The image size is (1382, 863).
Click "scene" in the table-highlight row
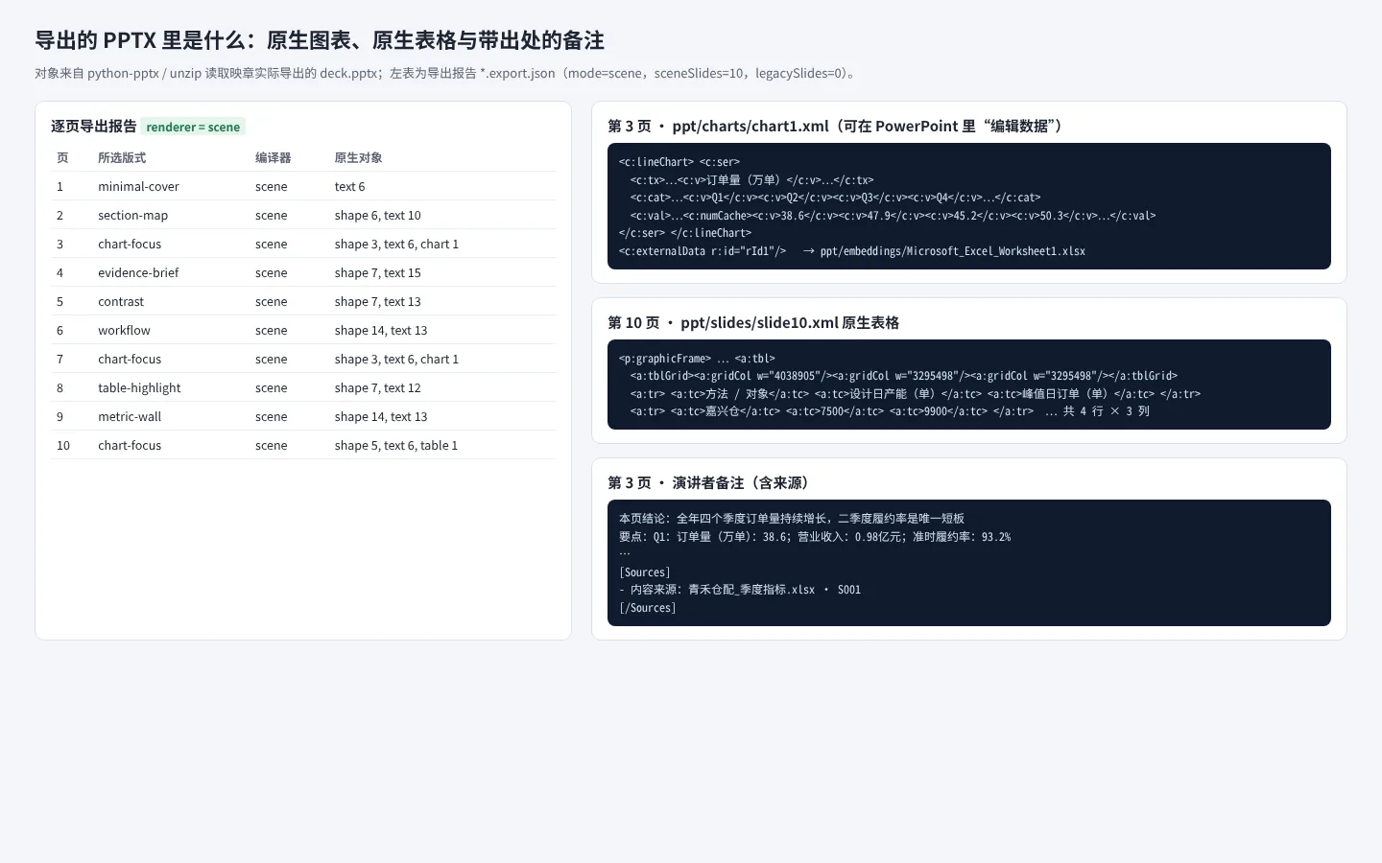tap(272, 387)
